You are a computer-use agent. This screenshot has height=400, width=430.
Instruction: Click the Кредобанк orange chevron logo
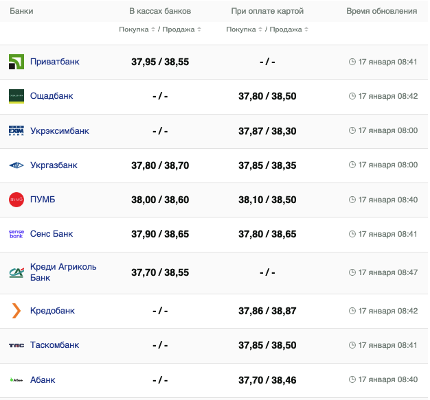16,311
